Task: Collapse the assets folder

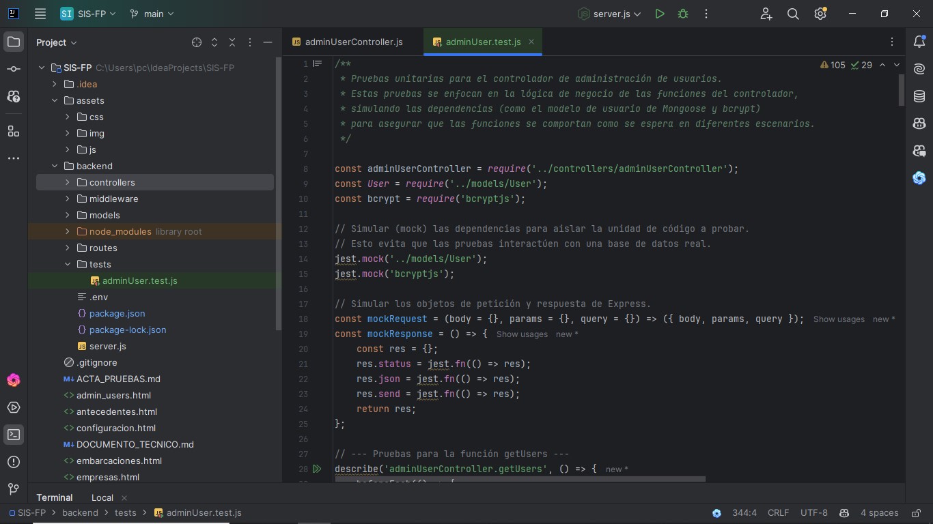Action: pyautogui.click(x=55, y=100)
